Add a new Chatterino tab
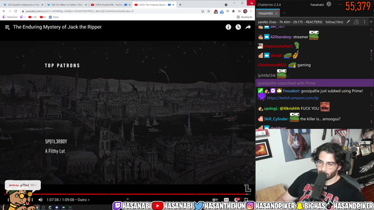The height and width of the screenshot is (210, 374). (284, 13)
